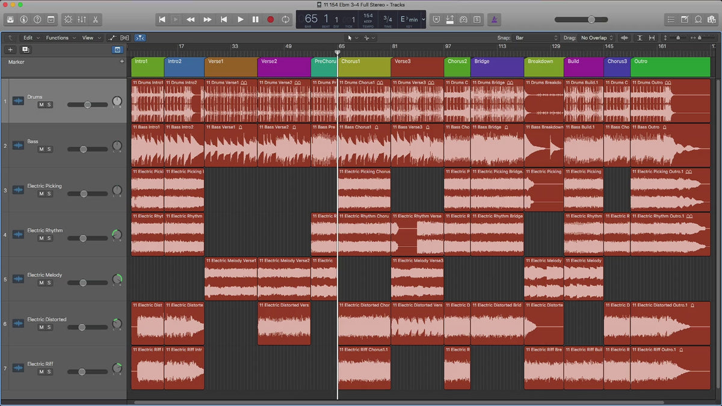Open the Mixer from the toolbar
The height and width of the screenshot is (406, 722).
click(81, 19)
